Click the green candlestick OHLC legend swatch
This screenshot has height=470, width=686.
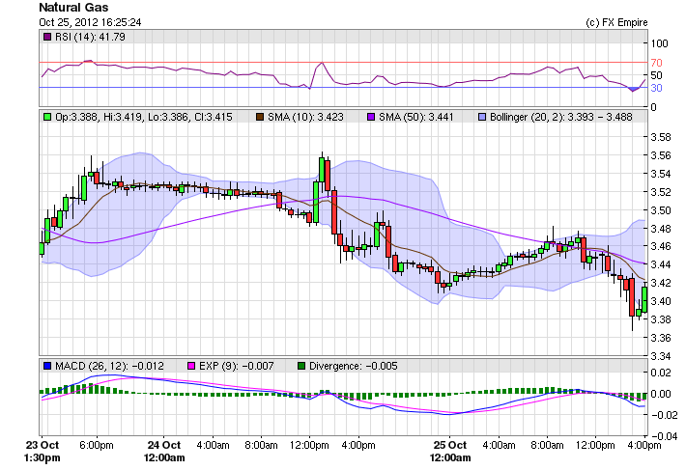[47, 117]
